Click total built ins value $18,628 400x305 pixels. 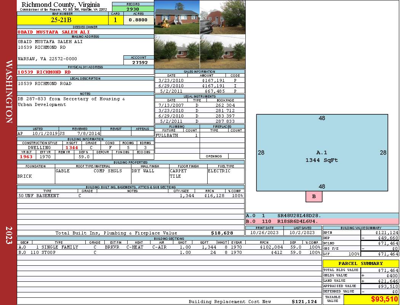222,233
